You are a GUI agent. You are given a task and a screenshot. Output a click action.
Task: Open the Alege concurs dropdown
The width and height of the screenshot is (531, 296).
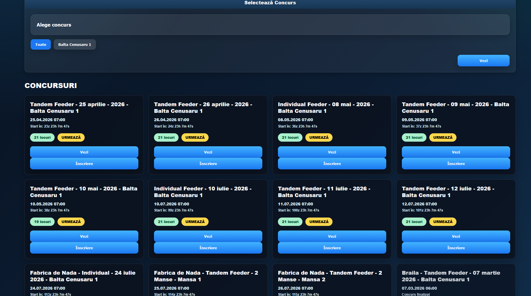270,25
